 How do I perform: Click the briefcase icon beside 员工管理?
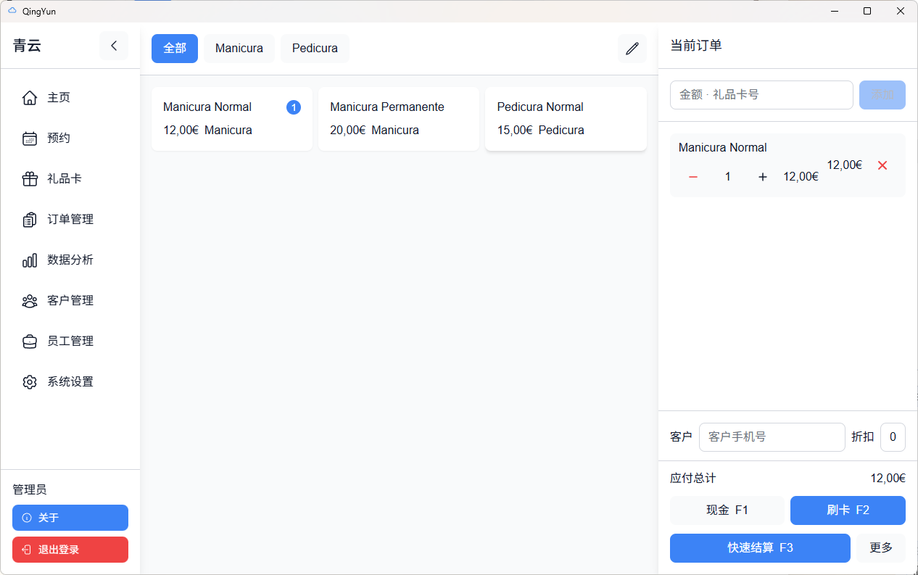coord(30,342)
